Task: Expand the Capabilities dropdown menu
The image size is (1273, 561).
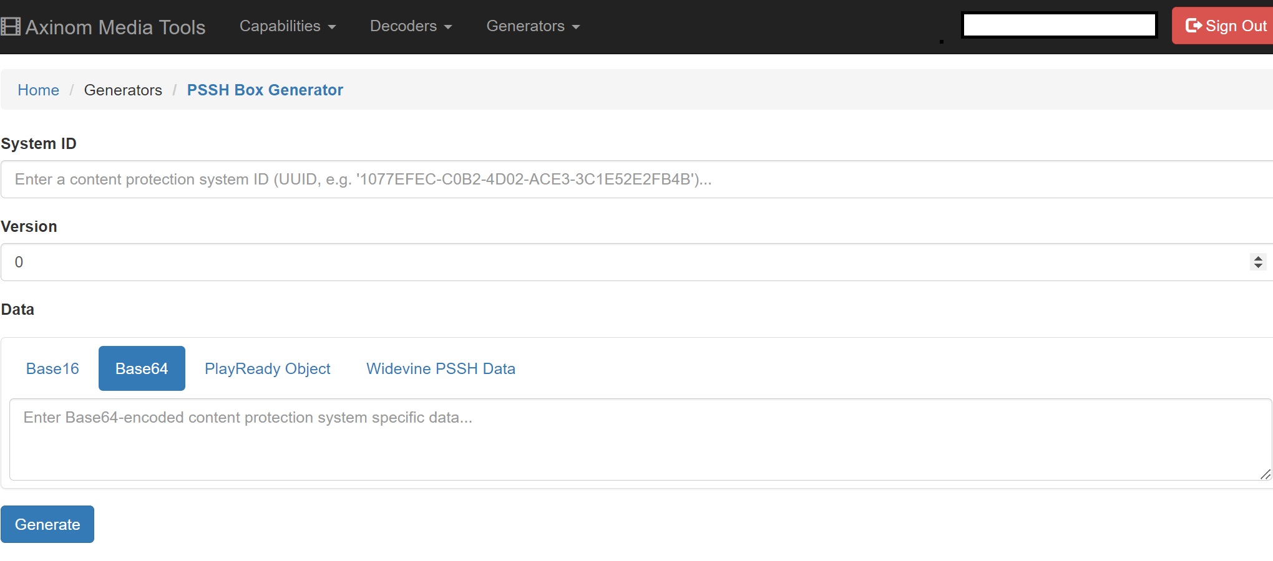Action: (x=288, y=26)
